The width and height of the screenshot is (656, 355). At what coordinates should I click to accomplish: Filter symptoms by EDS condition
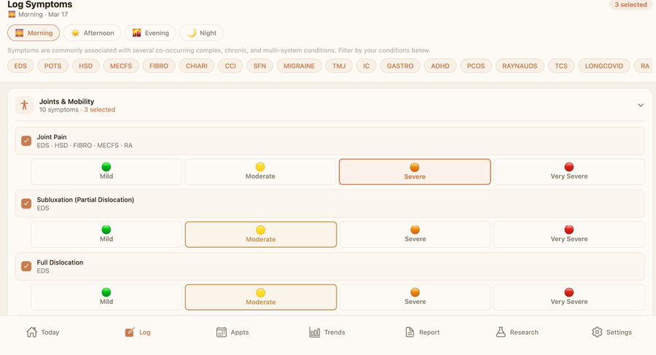coord(20,66)
